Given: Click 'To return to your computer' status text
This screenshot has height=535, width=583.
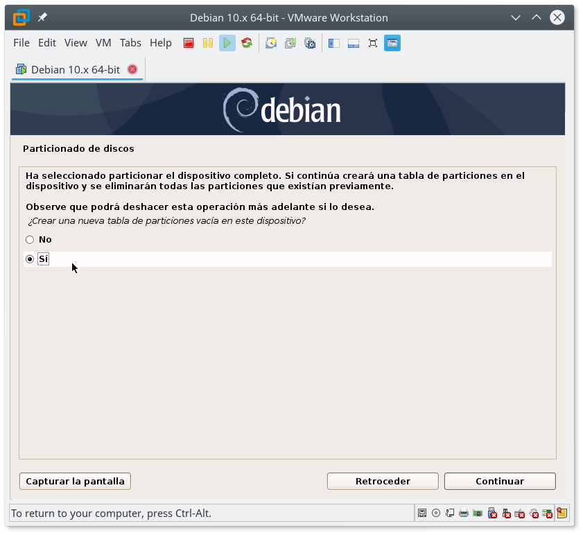Looking at the screenshot, I should click(111, 514).
